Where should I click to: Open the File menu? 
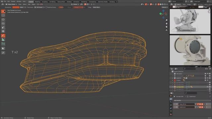(5, 1)
